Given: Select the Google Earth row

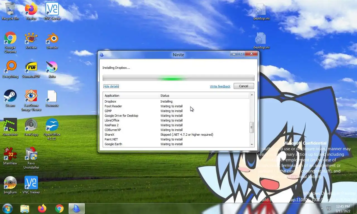Looking at the screenshot, I should tap(176, 144).
